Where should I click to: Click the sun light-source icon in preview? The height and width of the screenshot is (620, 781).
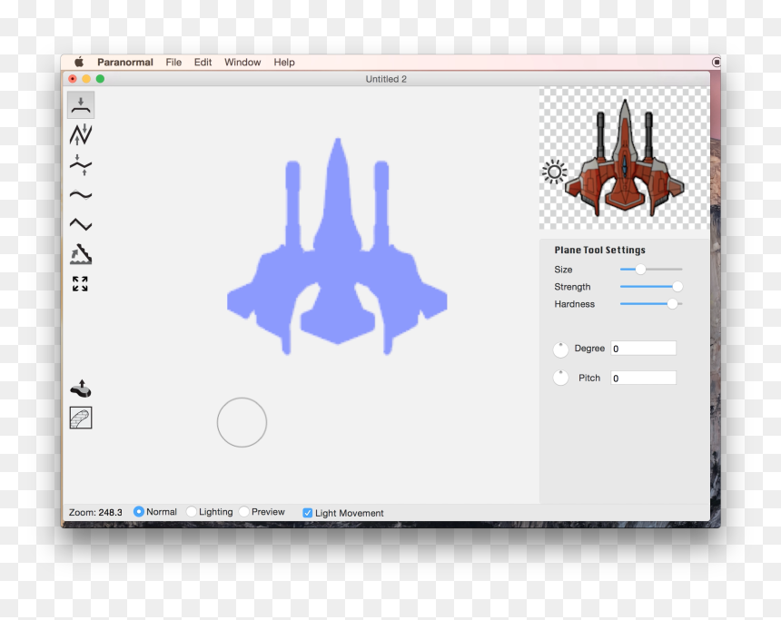pos(554,172)
